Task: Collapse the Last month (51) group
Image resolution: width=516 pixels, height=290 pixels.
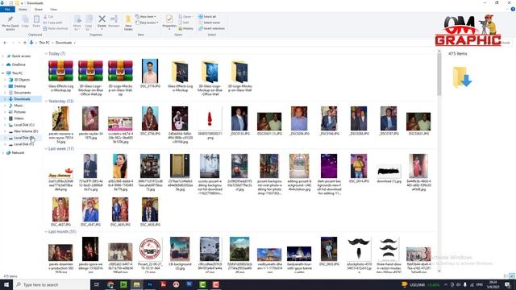Action: pos(46,232)
